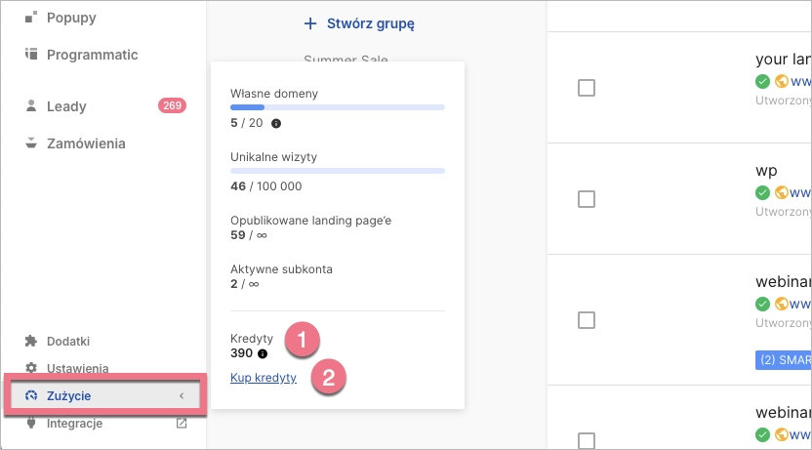Click the Leady person icon
The width and height of the screenshot is (812, 450).
pyautogui.click(x=31, y=105)
